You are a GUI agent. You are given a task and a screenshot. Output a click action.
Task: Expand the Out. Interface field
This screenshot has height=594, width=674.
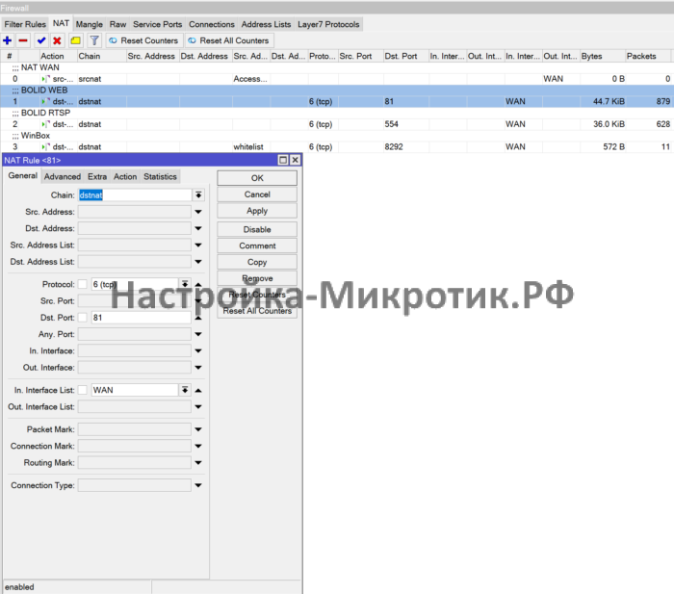(x=198, y=368)
